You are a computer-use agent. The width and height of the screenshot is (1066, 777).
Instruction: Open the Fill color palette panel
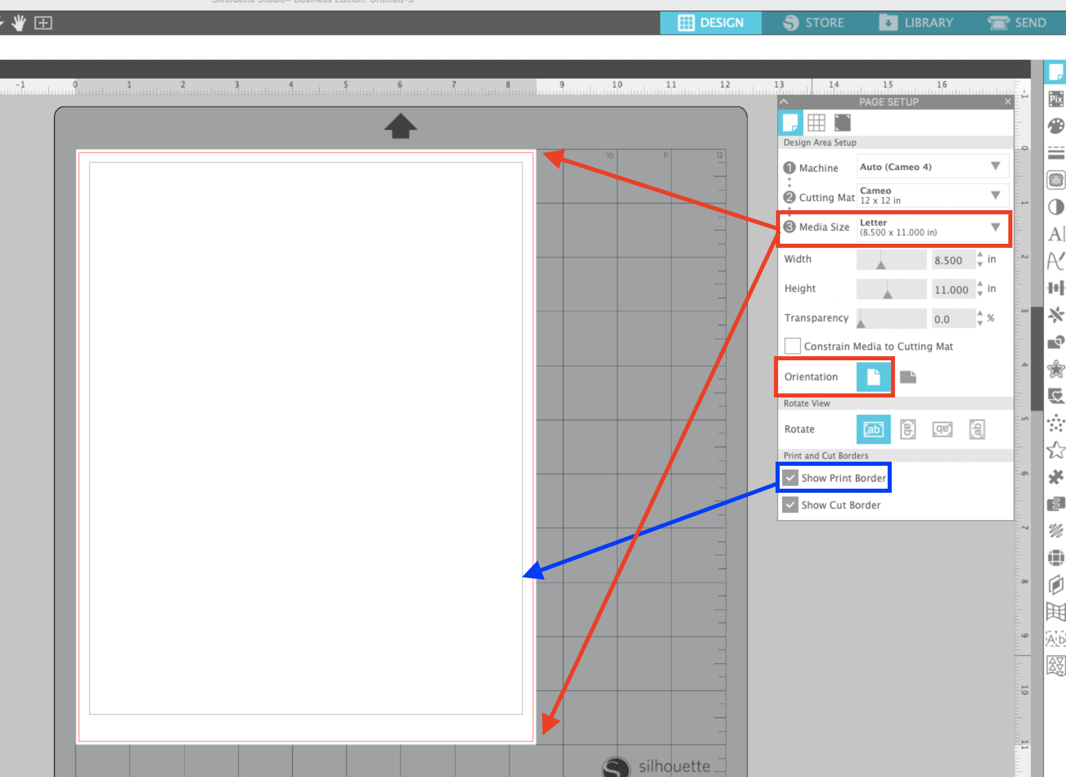coord(1056,126)
